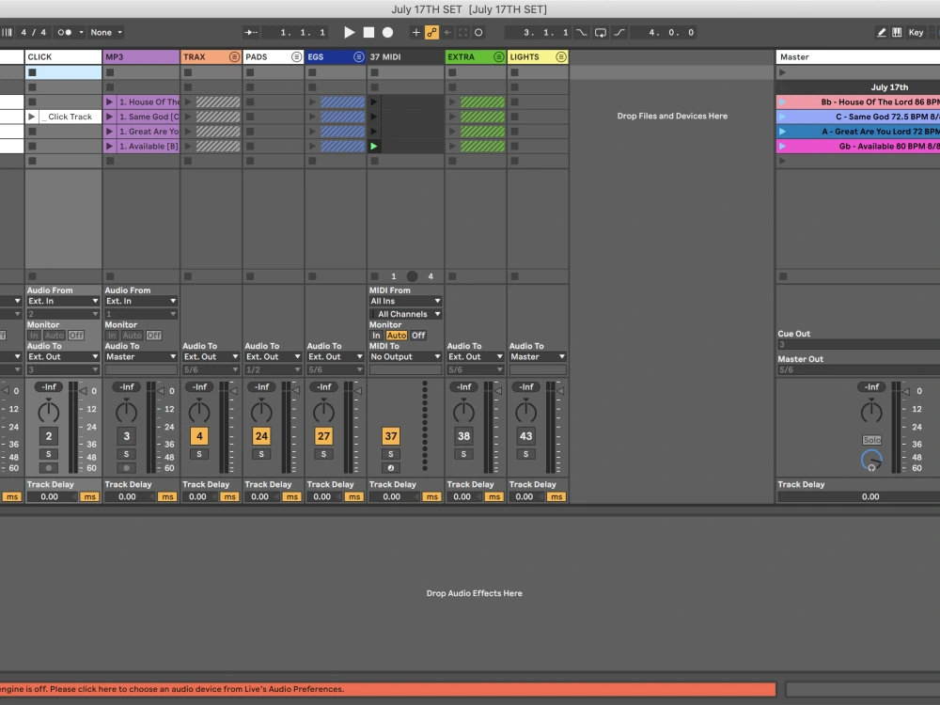The image size is (940, 705).
Task: Start playback with the Play button
Action: coord(349,32)
